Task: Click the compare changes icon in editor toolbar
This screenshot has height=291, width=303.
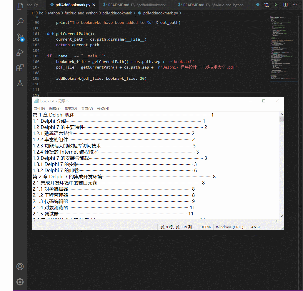Action: (267, 5)
